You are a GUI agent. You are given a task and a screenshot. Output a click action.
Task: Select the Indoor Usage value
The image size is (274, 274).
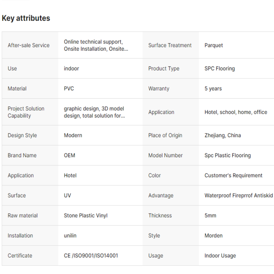220,256
